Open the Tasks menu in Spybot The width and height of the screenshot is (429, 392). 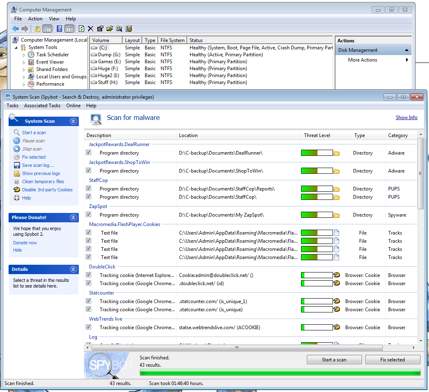click(13, 106)
